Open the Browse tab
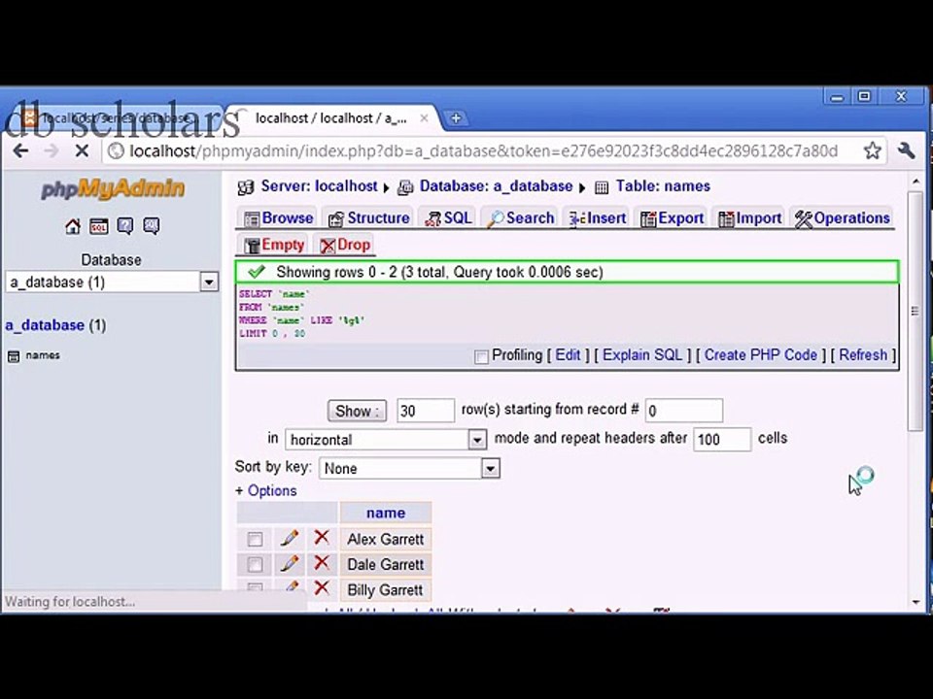Viewport: 933px width, 699px height. [x=279, y=218]
